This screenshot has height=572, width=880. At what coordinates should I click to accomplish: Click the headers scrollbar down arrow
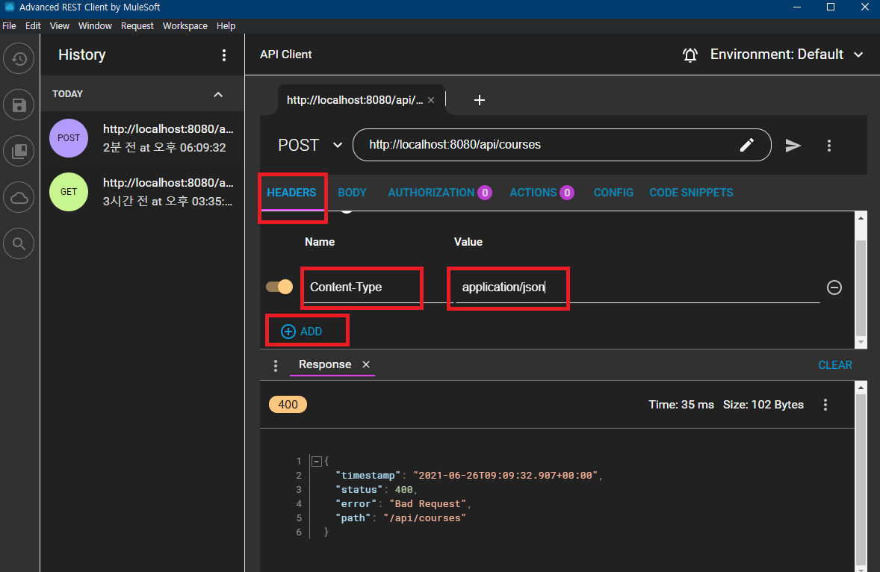click(861, 342)
